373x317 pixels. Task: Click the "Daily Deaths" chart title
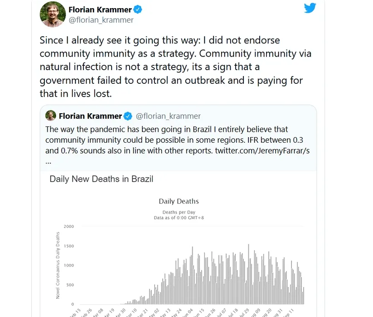(179, 201)
